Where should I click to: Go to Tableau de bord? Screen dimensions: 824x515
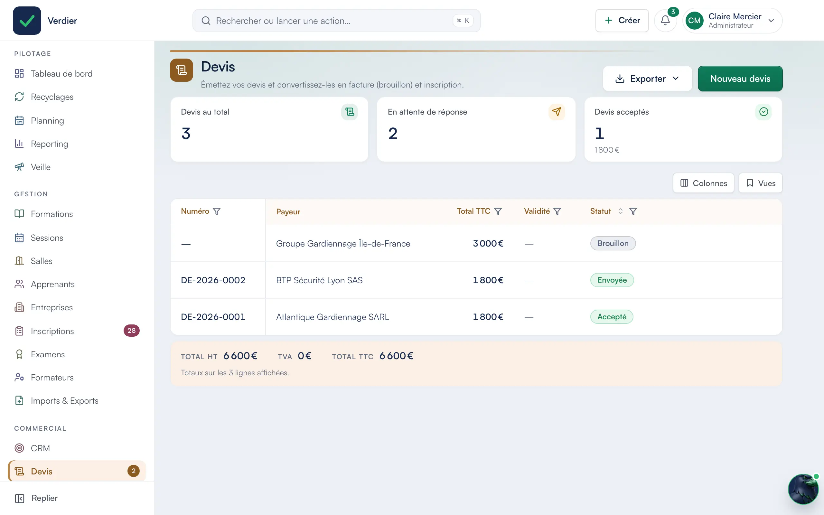click(x=77, y=74)
